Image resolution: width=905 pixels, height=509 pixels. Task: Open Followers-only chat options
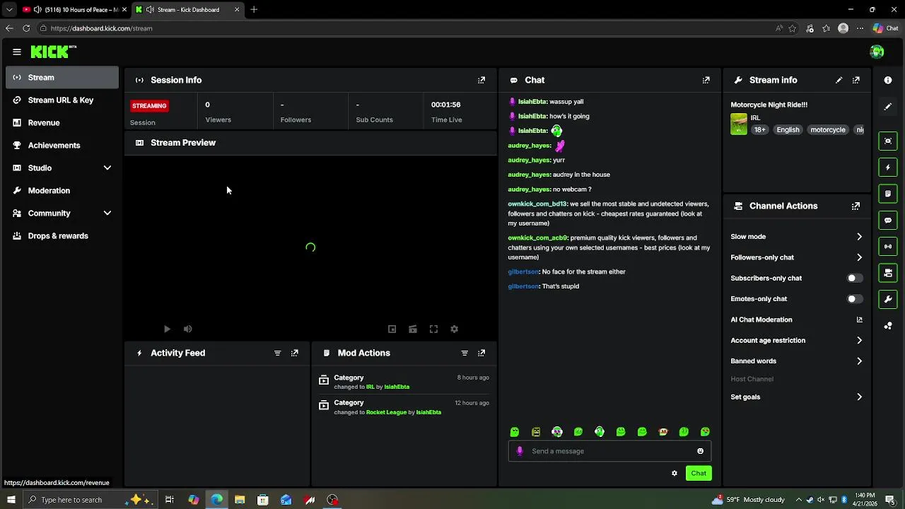(x=797, y=258)
